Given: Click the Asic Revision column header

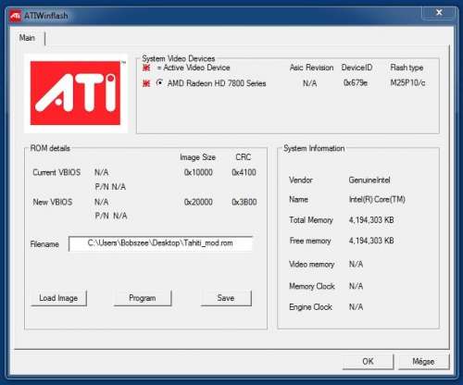Looking at the screenshot, I should tap(311, 68).
